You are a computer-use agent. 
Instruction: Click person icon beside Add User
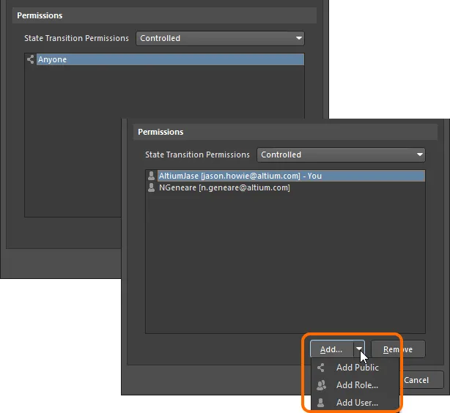point(321,403)
